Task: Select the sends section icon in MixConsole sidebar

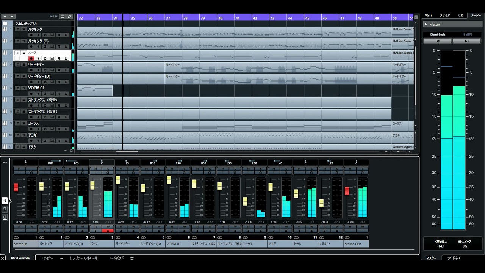Action: pyautogui.click(x=5, y=217)
